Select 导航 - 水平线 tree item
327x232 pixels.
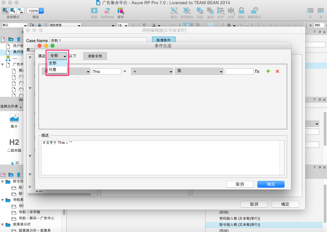click(x=29, y=212)
